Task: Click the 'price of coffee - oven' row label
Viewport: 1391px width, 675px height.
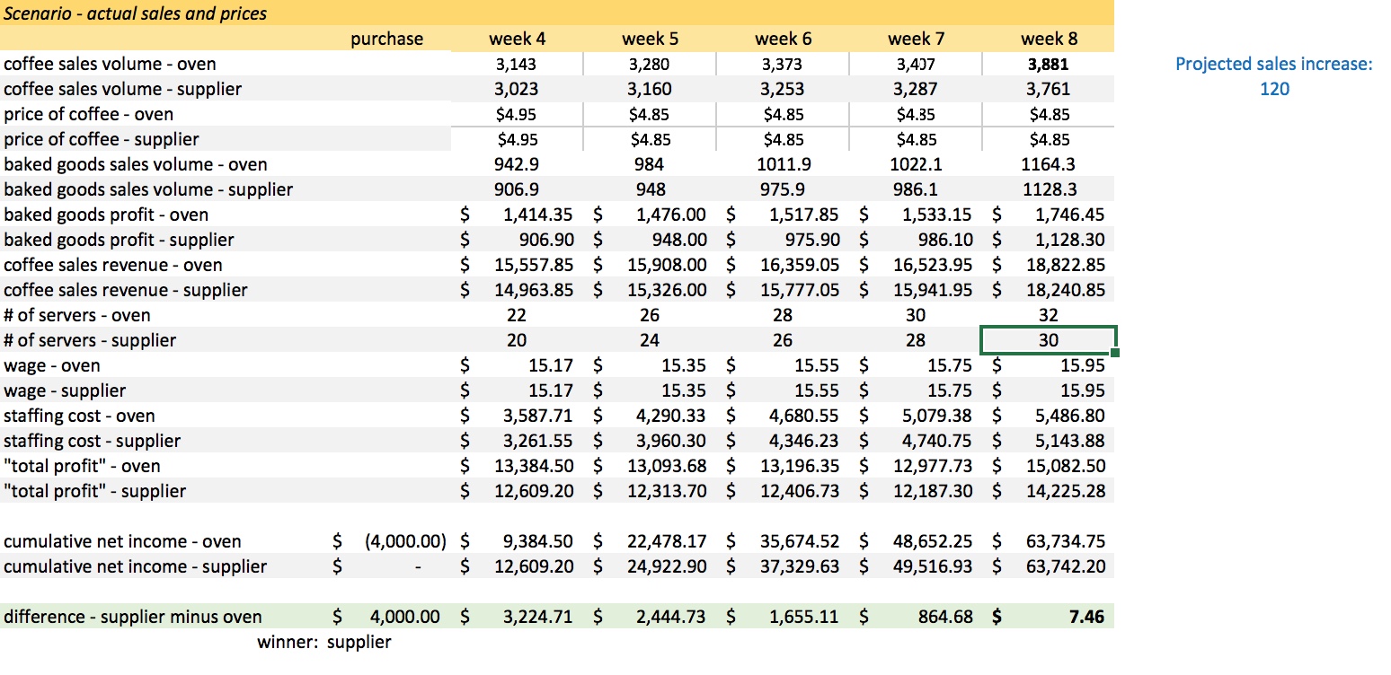Action: (x=89, y=114)
